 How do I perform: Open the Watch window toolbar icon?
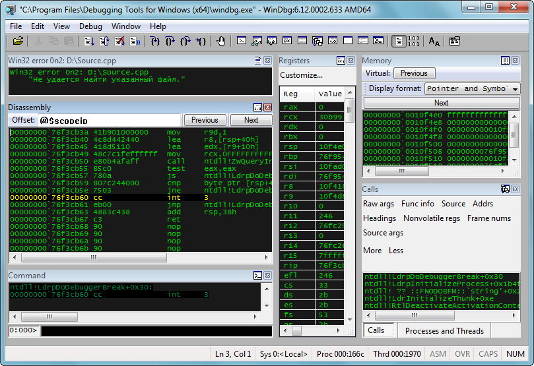257,41
